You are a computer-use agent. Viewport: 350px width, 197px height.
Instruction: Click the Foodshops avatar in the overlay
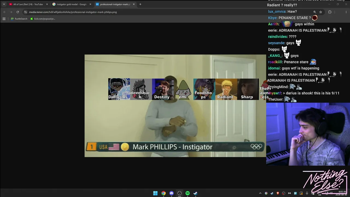(x=204, y=89)
